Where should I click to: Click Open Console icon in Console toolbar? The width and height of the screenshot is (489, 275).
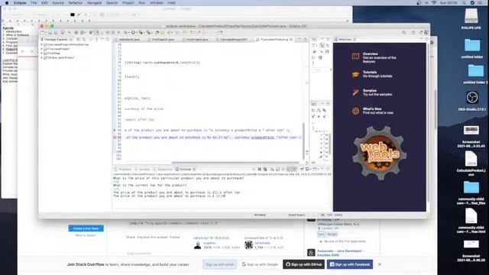coord(316,170)
